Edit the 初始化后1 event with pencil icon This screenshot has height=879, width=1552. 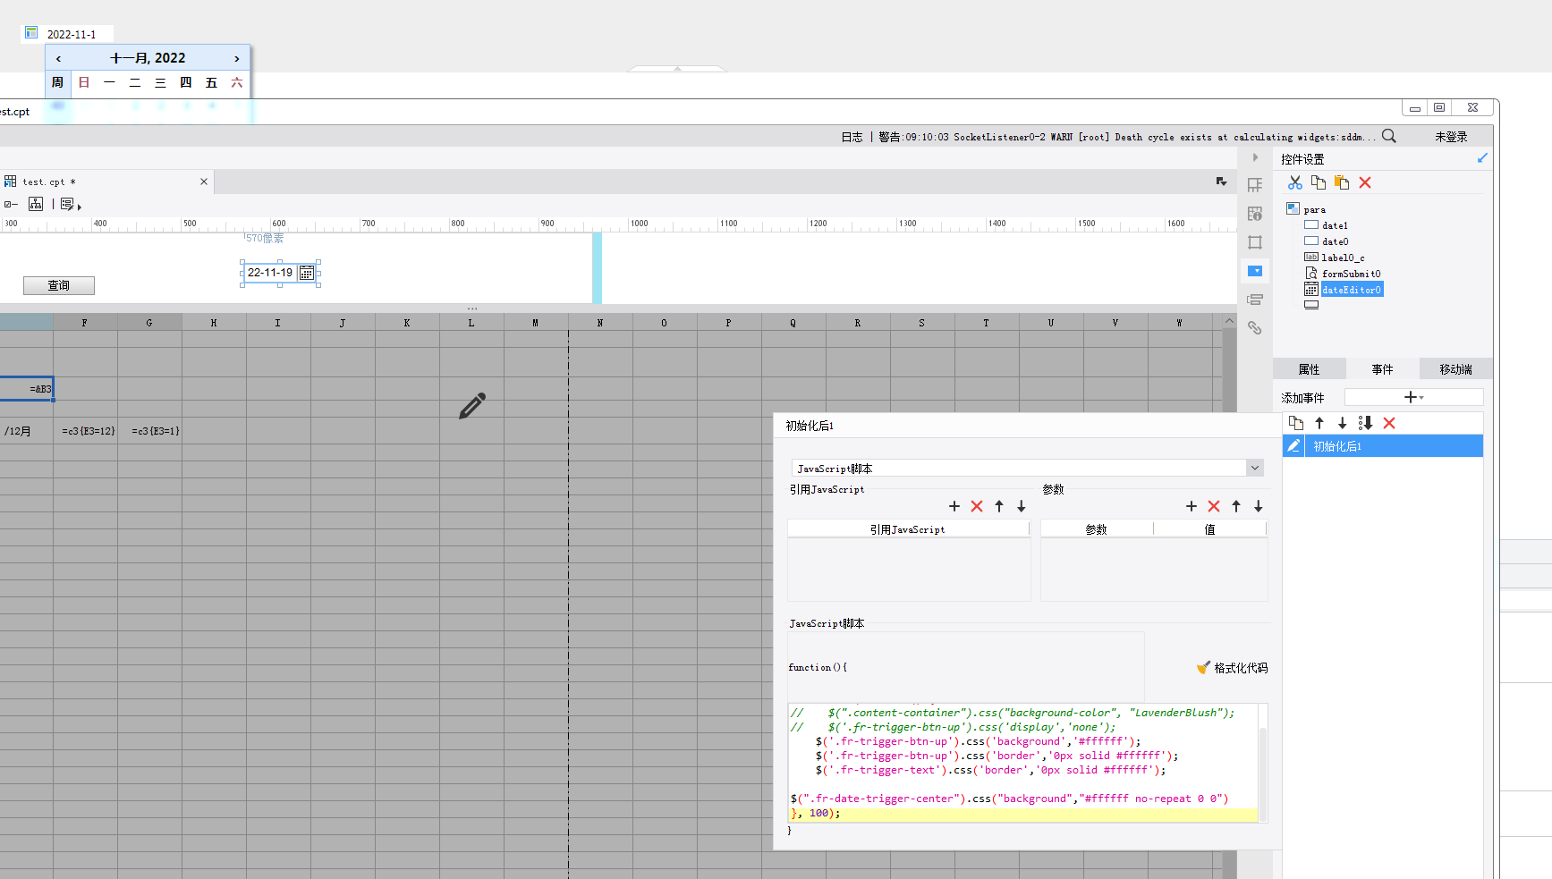(x=1293, y=445)
